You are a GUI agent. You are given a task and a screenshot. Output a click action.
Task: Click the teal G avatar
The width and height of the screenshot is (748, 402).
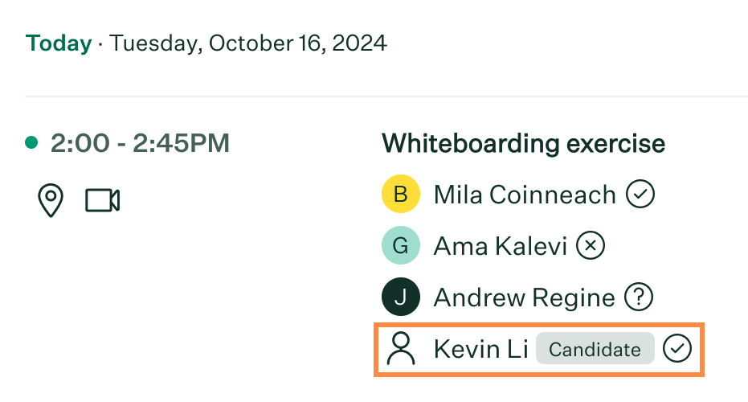401,245
